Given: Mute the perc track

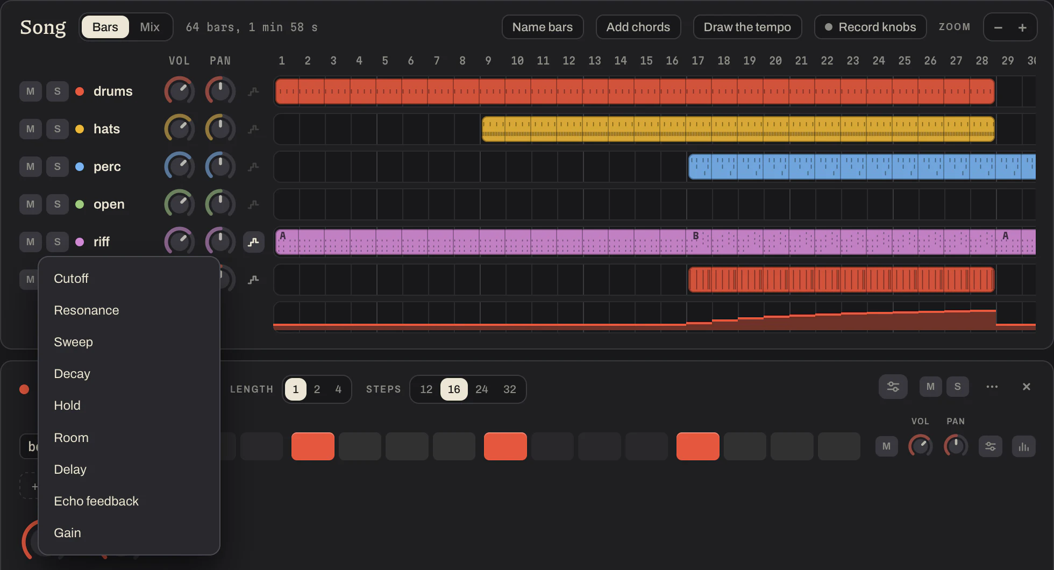Looking at the screenshot, I should [31, 167].
